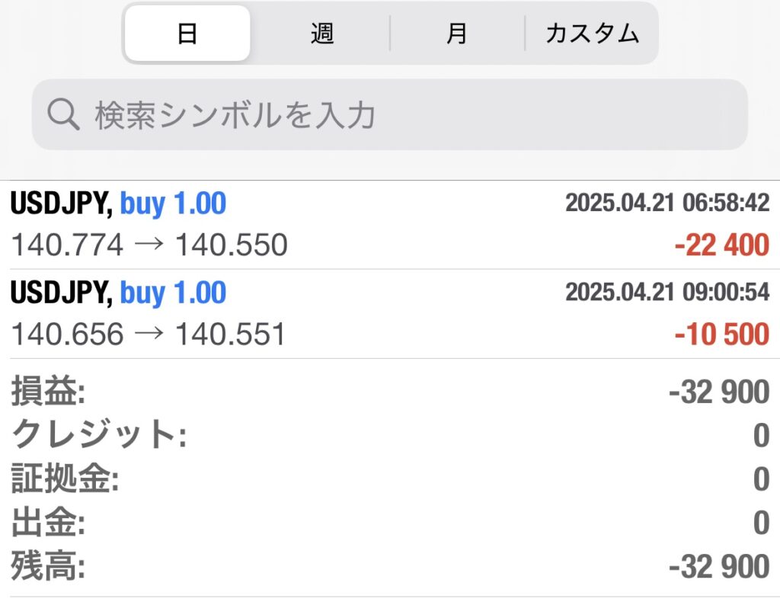Select the クレジット credit row
Image resolution: width=780 pixels, height=599 pixels.
pyautogui.click(x=390, y=435)
